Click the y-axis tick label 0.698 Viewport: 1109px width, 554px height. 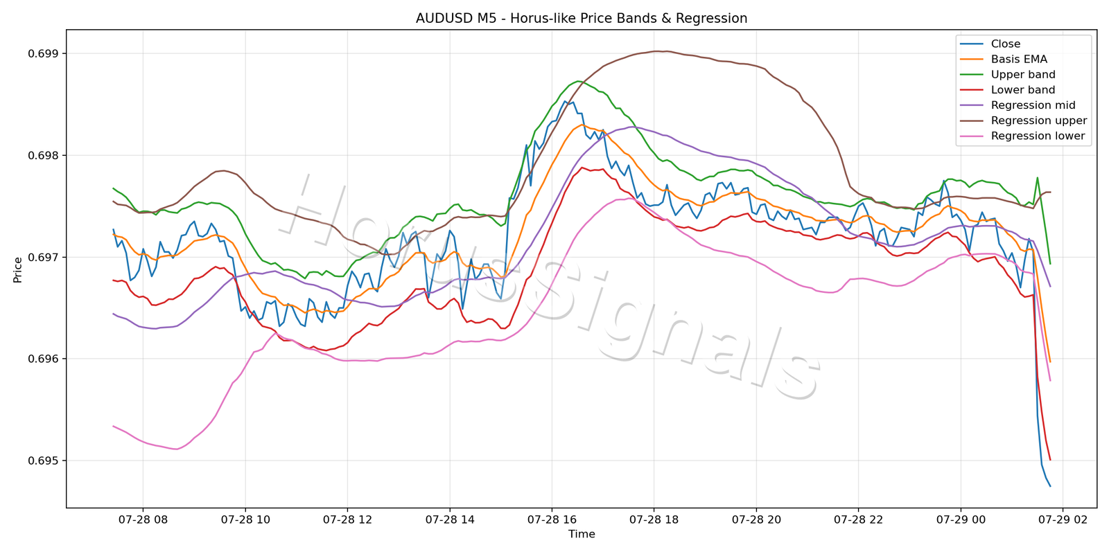[44, 156]
